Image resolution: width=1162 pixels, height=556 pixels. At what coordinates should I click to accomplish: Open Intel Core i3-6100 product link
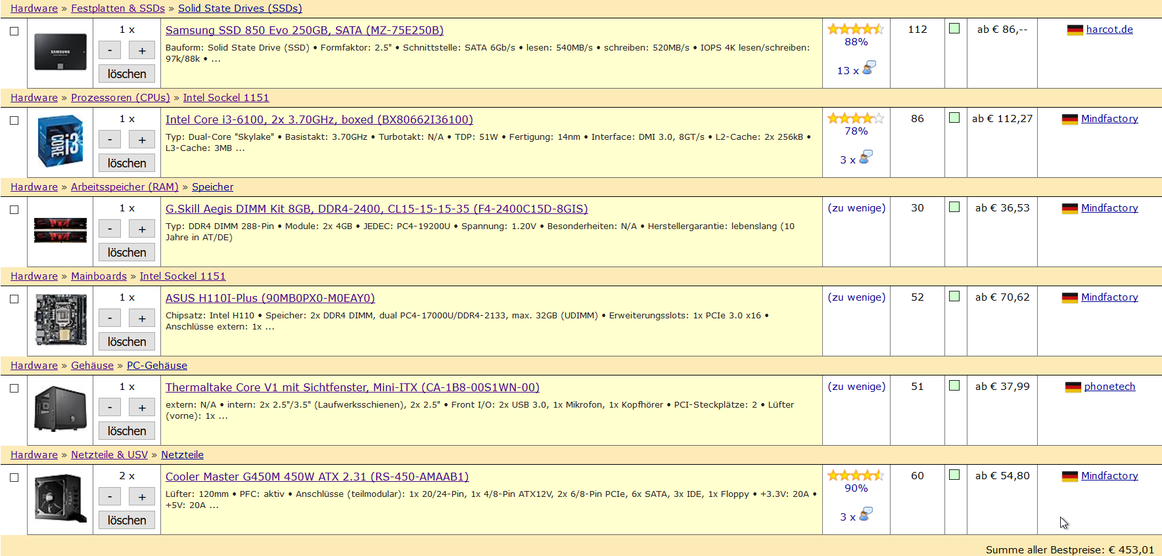pyautogui.click(x=319, y=119)
